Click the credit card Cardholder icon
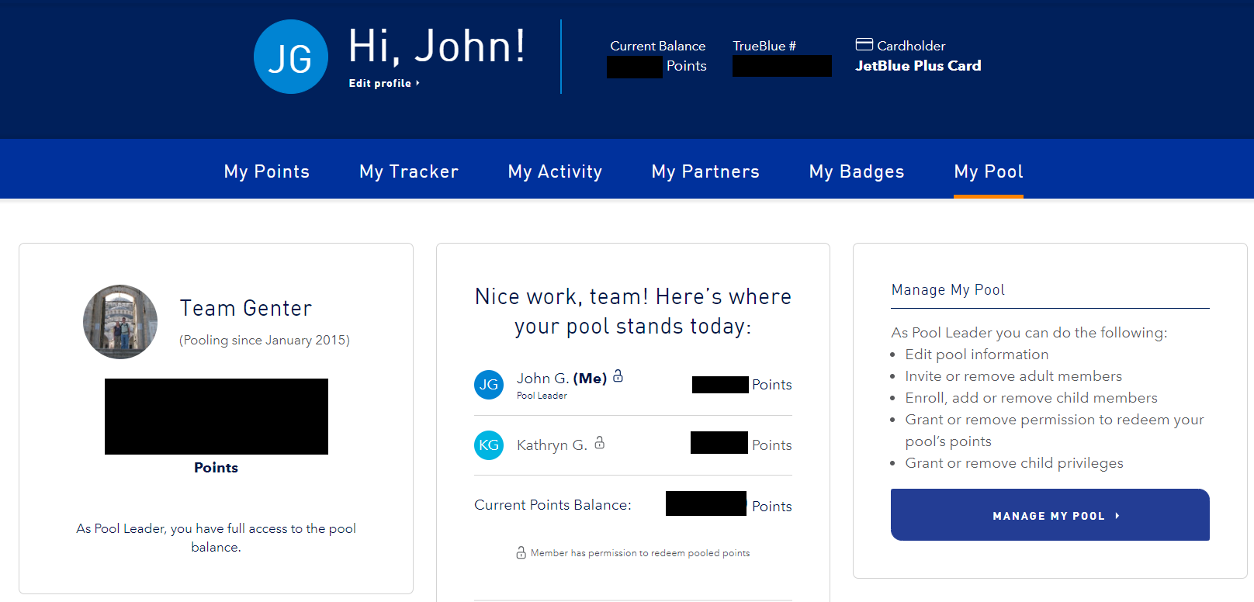This screenshot has height=602, width=1254. (864, 44)
